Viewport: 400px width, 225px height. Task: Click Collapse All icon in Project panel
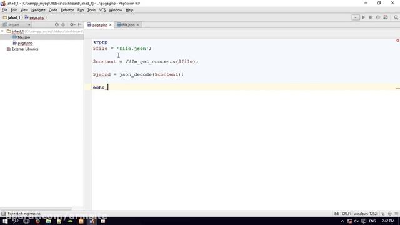(x=63, y=25)
